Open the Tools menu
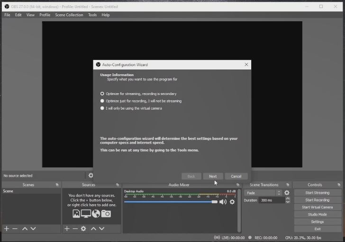The image size is (345, 242). [x=92, y=15]
